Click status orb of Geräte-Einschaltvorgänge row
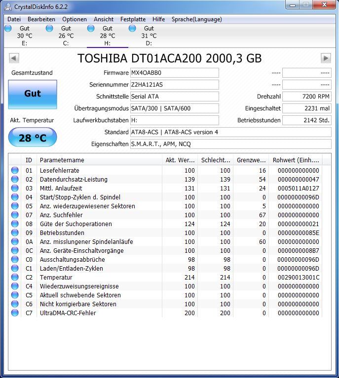Viewport: 339px width, 378px height. 15,250
